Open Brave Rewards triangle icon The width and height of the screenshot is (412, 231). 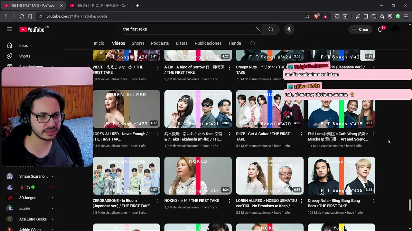point(325,16)
